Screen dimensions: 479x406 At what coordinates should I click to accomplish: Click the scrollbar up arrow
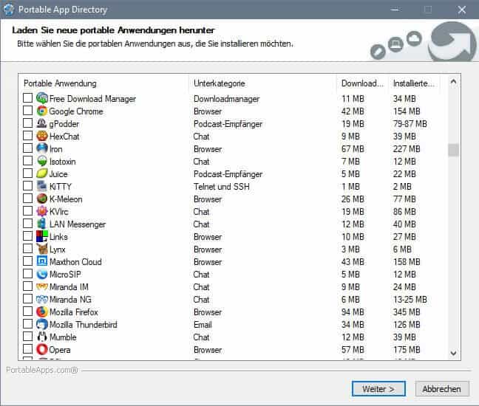[454, 80]
